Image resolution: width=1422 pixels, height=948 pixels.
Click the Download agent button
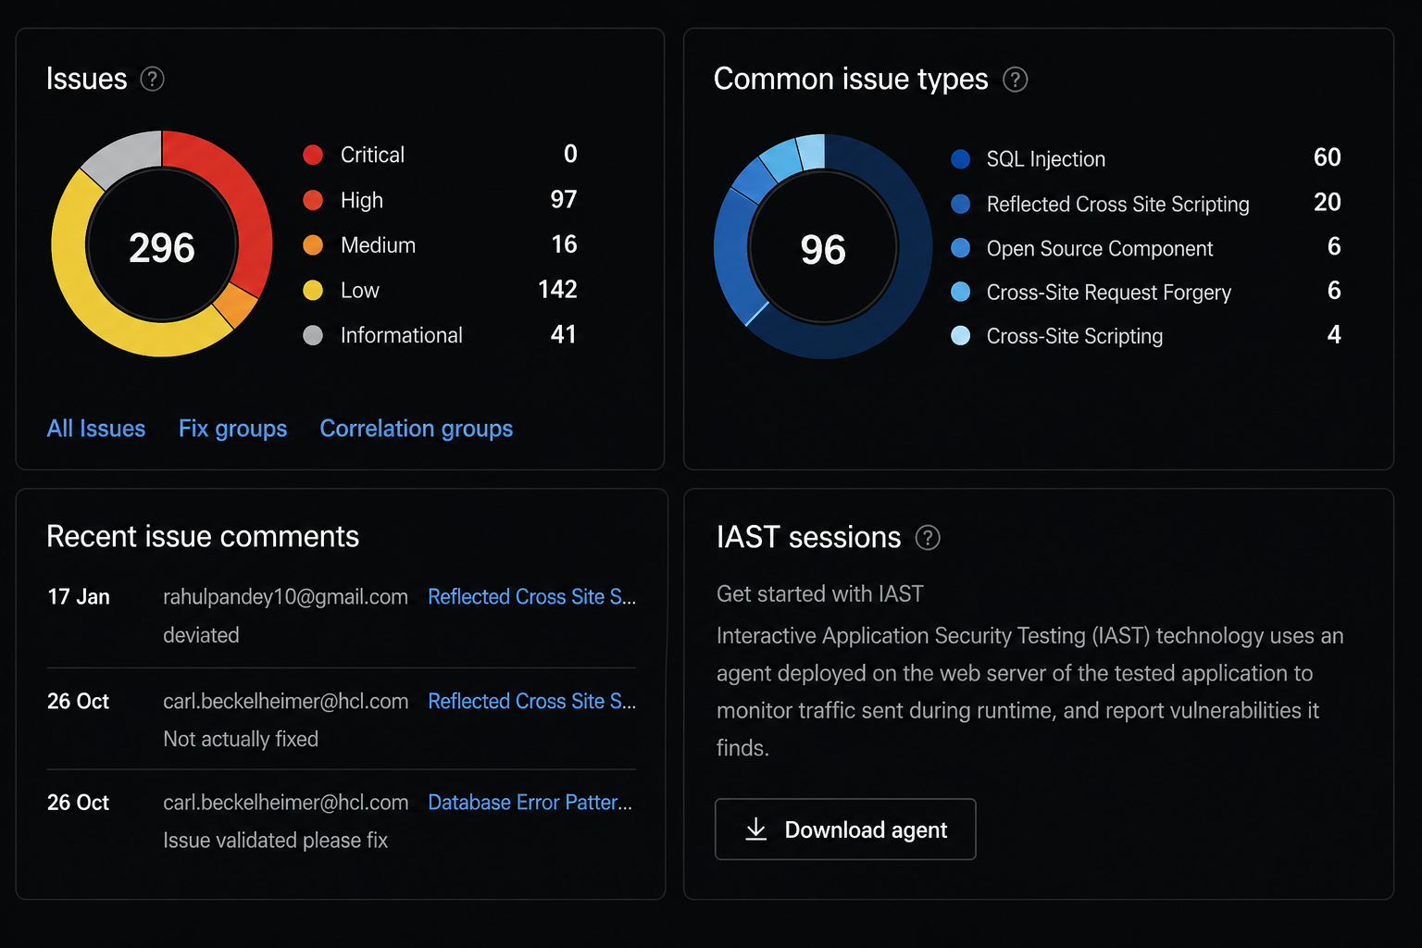coord(845,829)
